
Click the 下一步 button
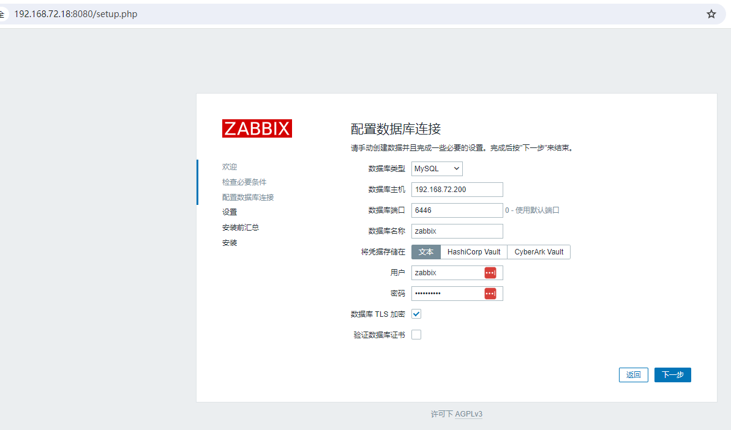[672, 374]
